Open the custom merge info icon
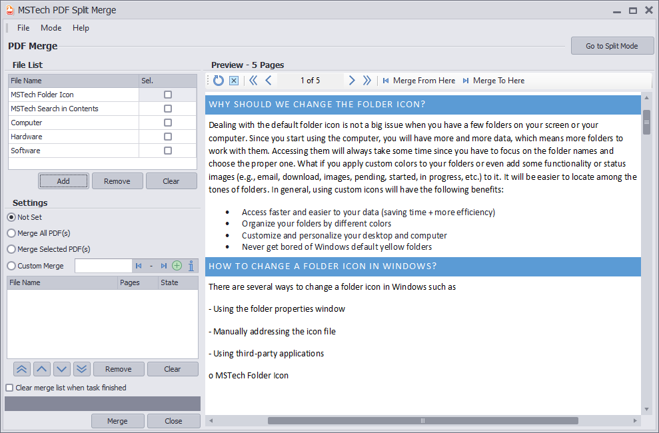 point(191,266)
